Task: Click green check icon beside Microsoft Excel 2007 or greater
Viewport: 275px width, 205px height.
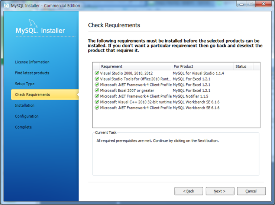Action: 97,90
